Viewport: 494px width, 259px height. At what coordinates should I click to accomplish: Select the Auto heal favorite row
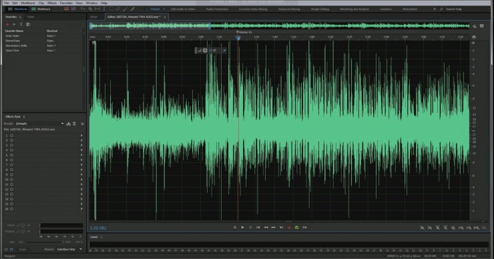pyautogui.click(x=43, y=36)
